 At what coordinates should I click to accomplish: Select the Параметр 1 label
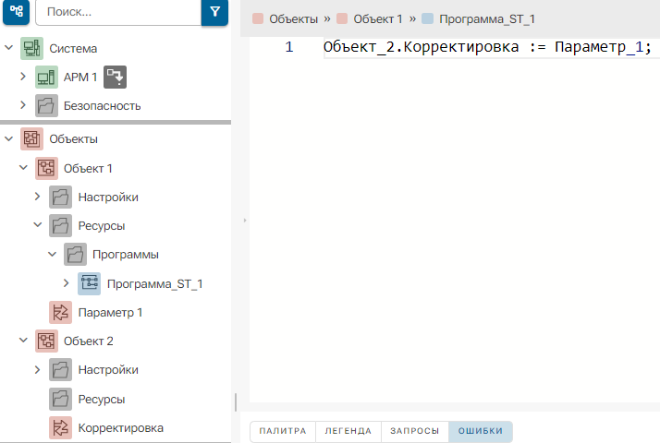(110, 313)
